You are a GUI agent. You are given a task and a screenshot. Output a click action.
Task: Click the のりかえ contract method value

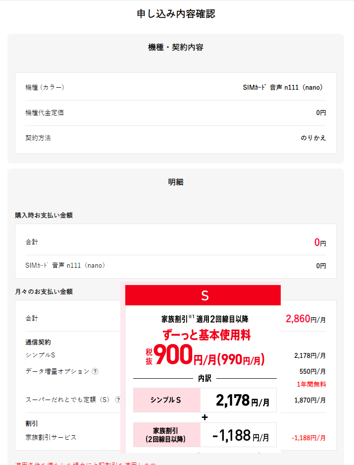point(313,138)
